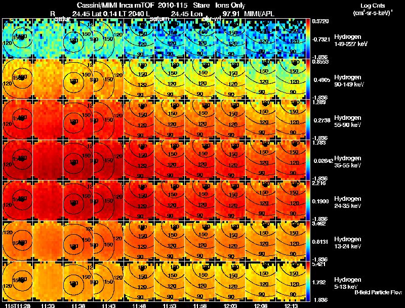
Task: Click the 'B-field Particle Flow' caption
Action: coord(378,292)
